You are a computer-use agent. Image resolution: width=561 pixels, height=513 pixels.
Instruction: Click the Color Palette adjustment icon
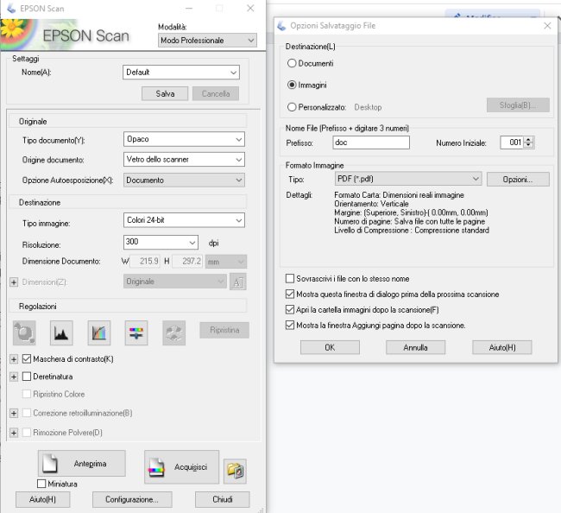coord(173,332)
